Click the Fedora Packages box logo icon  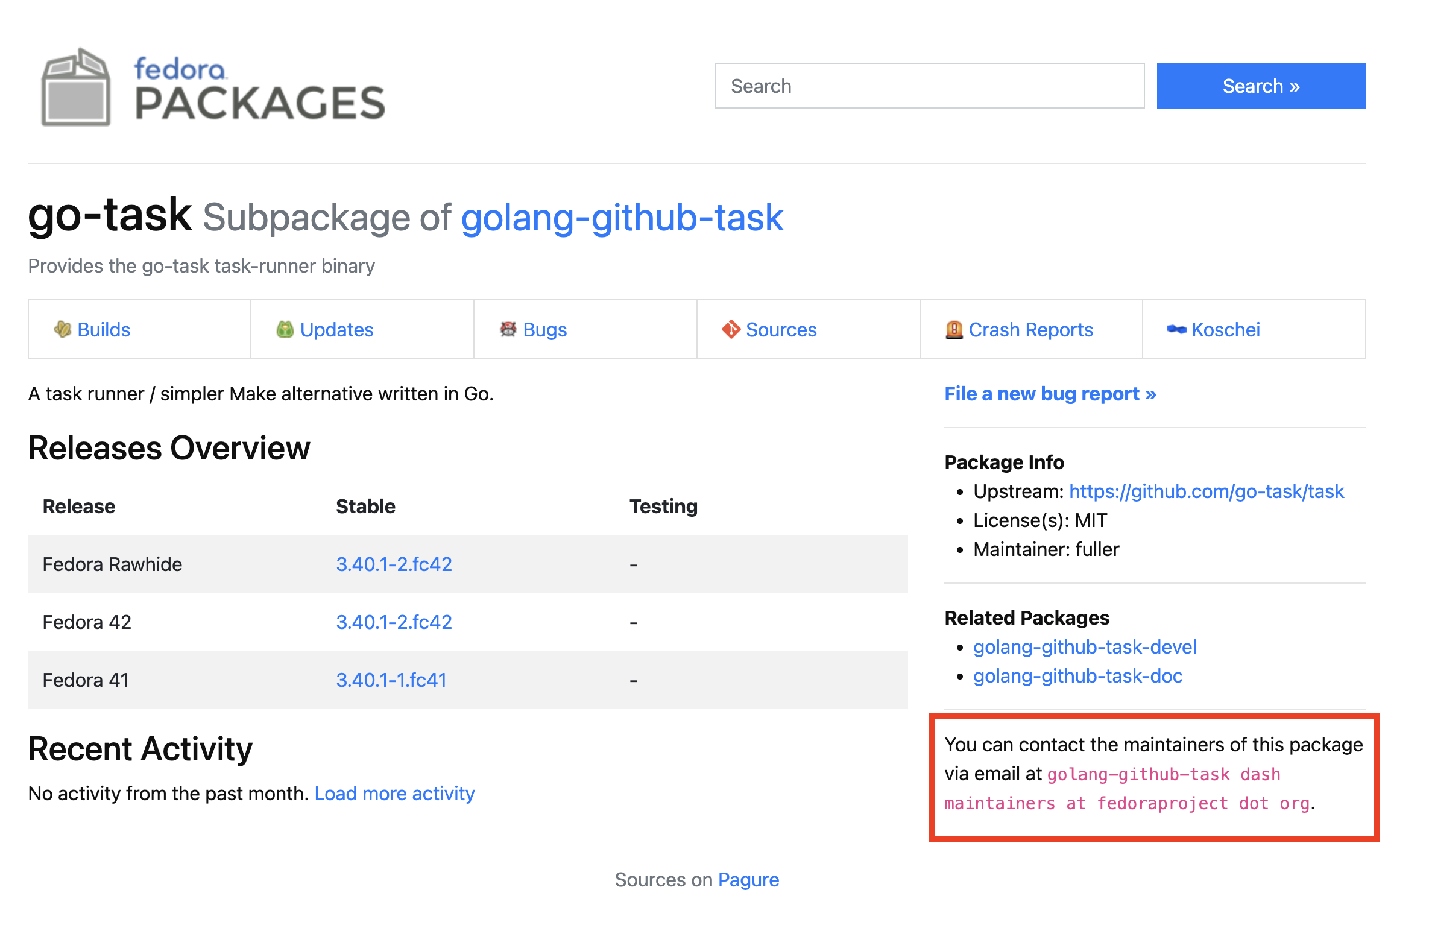coord(76,87)
